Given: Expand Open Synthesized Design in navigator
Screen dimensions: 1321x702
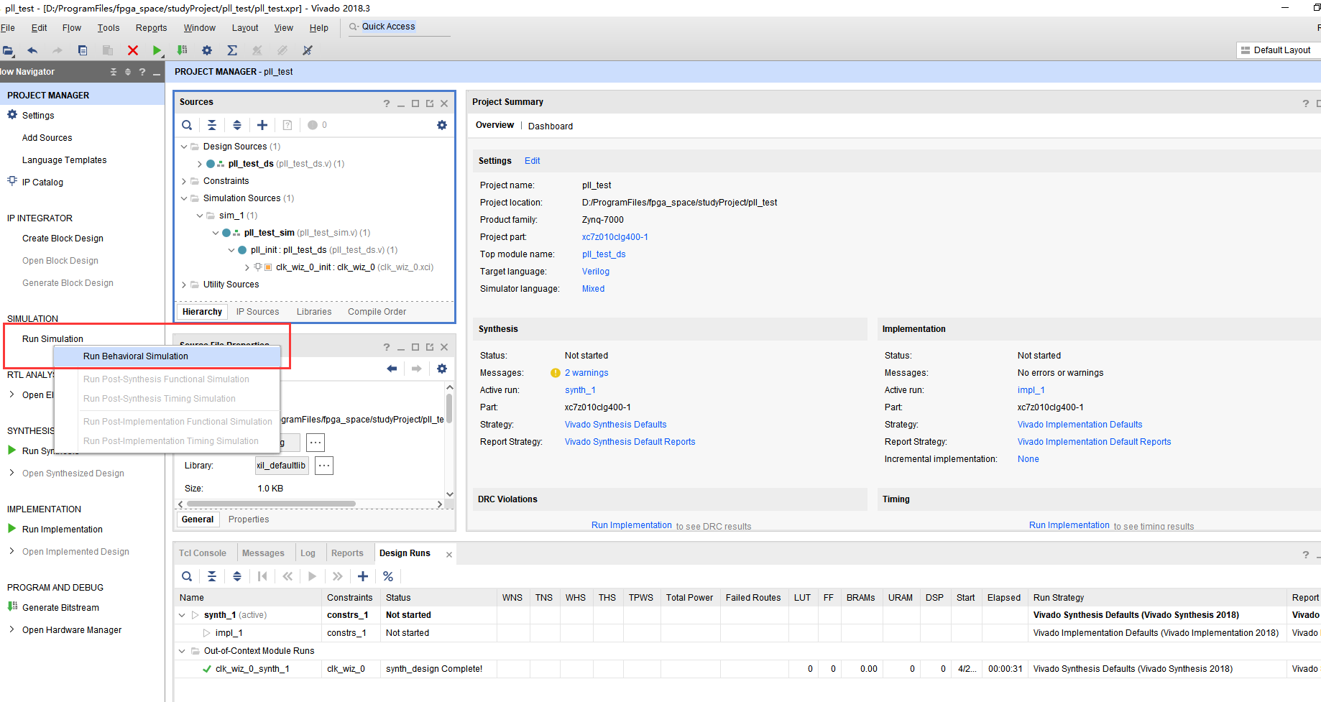Looking at the screenshot, I should pyautogui.click(x=11, y=473).
